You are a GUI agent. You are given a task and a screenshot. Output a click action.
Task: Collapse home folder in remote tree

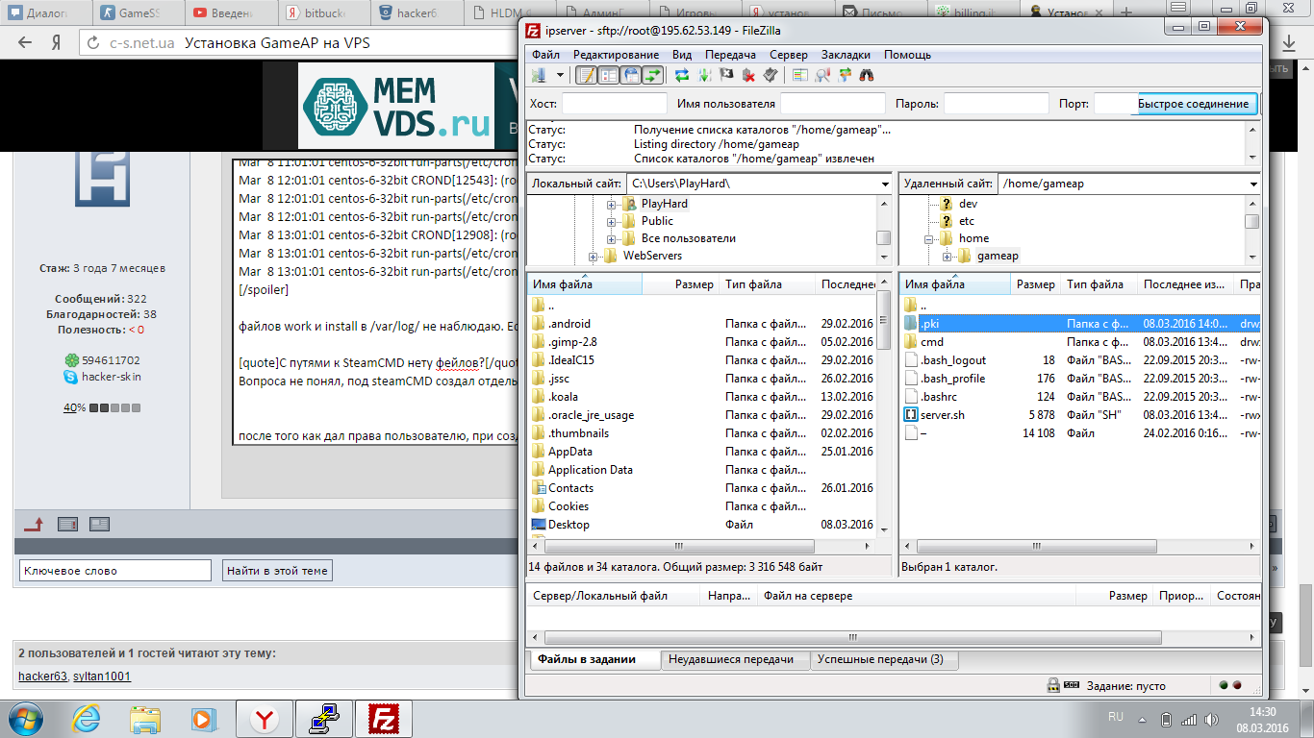tap(929, 238)
